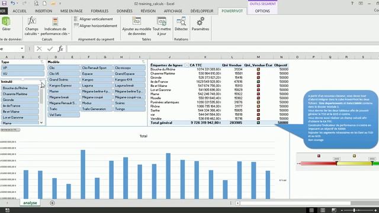The width and height of the screenshot is (379, 213).
Task: Click the horizontal scrollbar
Action: (295, 203)
